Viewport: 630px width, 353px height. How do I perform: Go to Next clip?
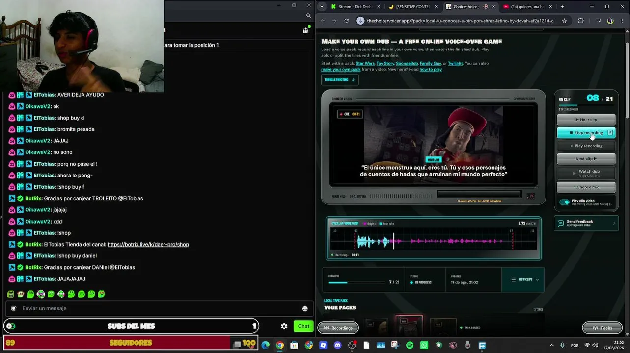(x=586, y=159)
